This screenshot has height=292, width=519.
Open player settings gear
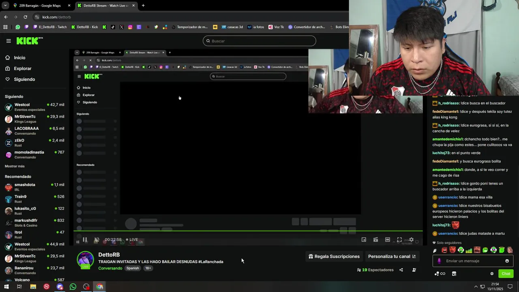click(411, 240)
